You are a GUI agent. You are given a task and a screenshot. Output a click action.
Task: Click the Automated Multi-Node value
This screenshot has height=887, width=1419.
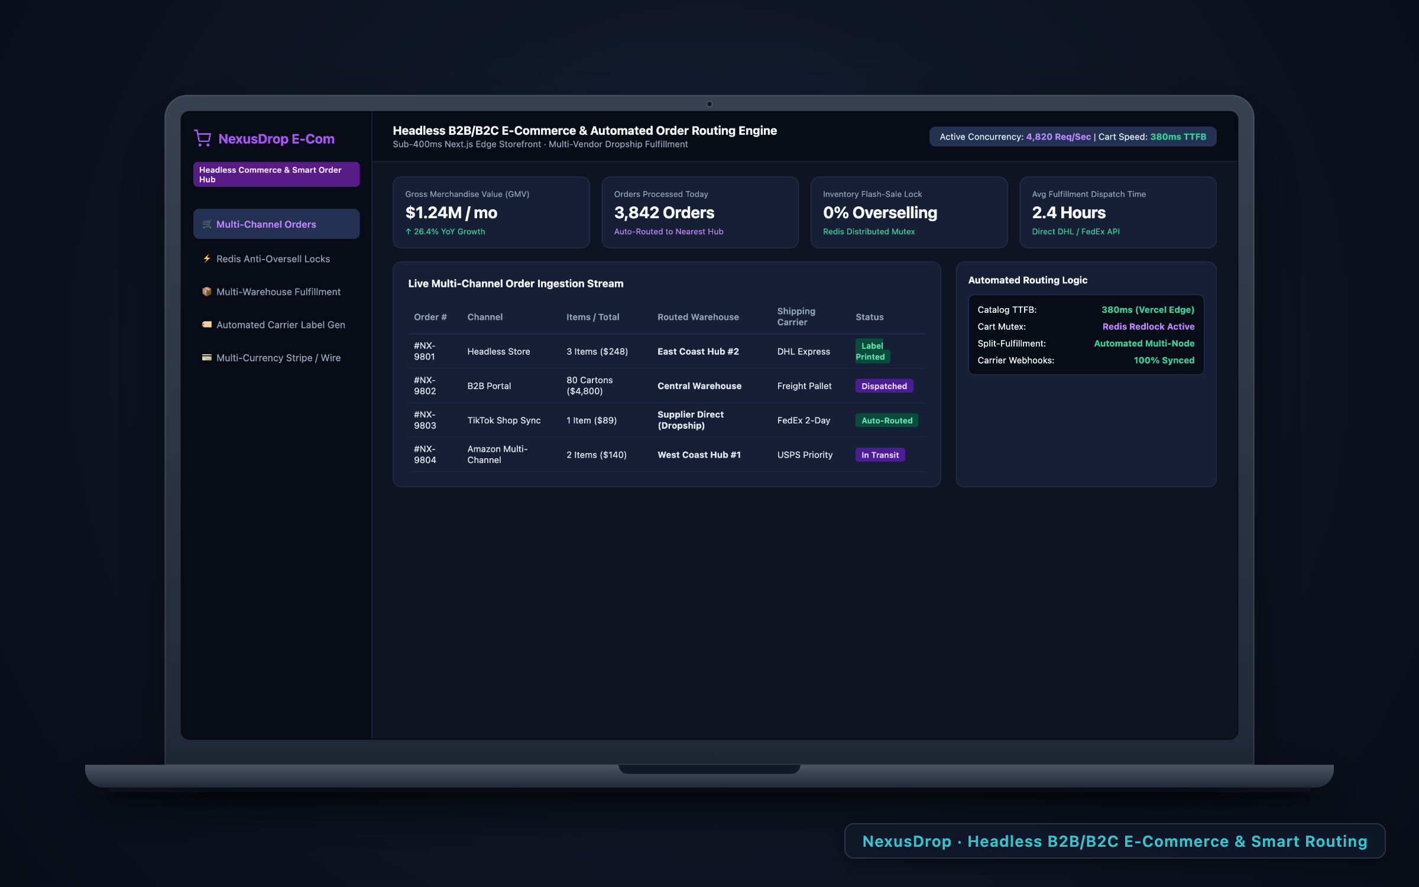pyautogui.click(x=1144, y=344)
